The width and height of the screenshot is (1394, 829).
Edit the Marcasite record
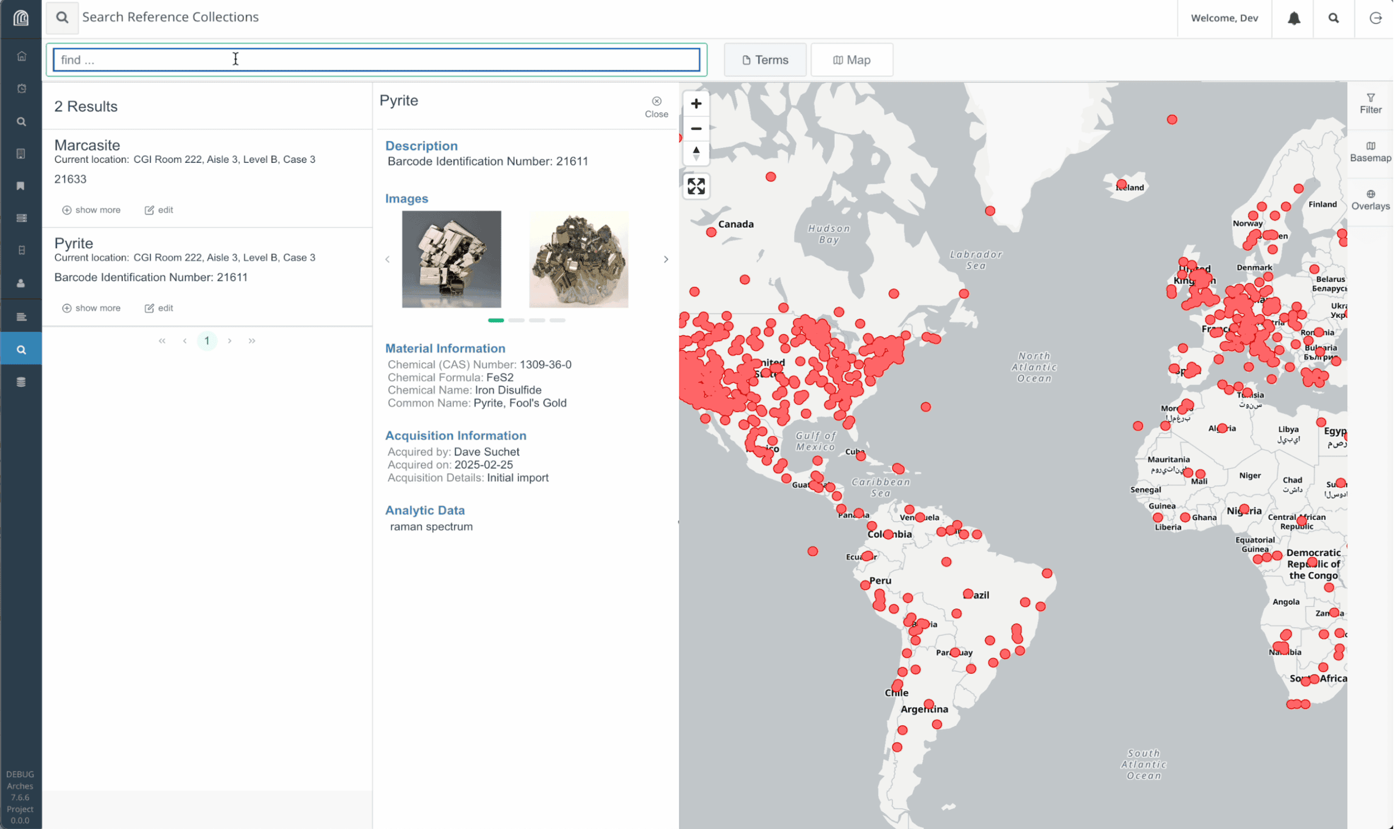click(x=159, y=210)
